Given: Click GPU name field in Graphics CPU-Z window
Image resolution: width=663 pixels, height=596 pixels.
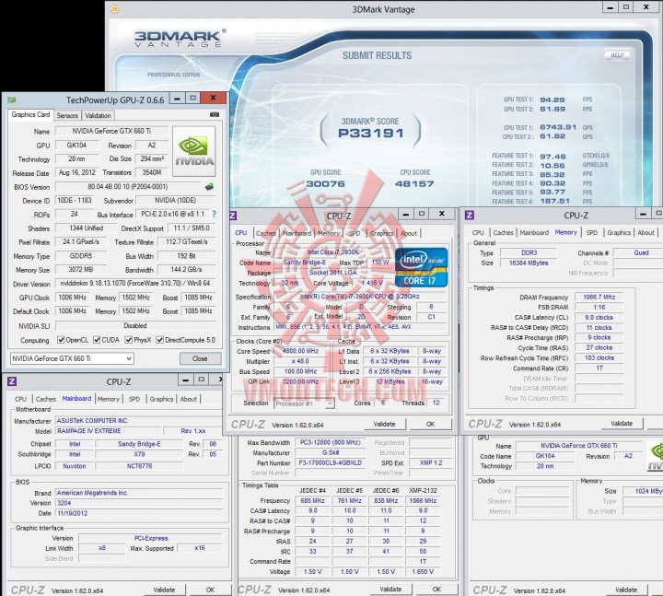Looking at the screenshot, I should tap(579, 446).
